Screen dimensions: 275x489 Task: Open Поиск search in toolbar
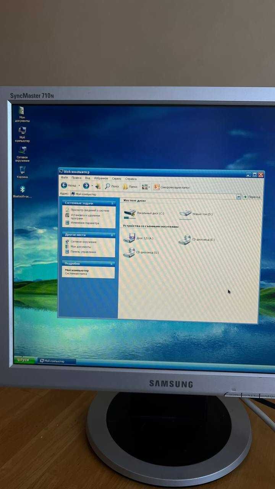point(112,186)
